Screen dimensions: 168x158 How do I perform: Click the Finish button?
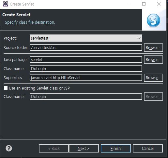click(x=116, y=148)
